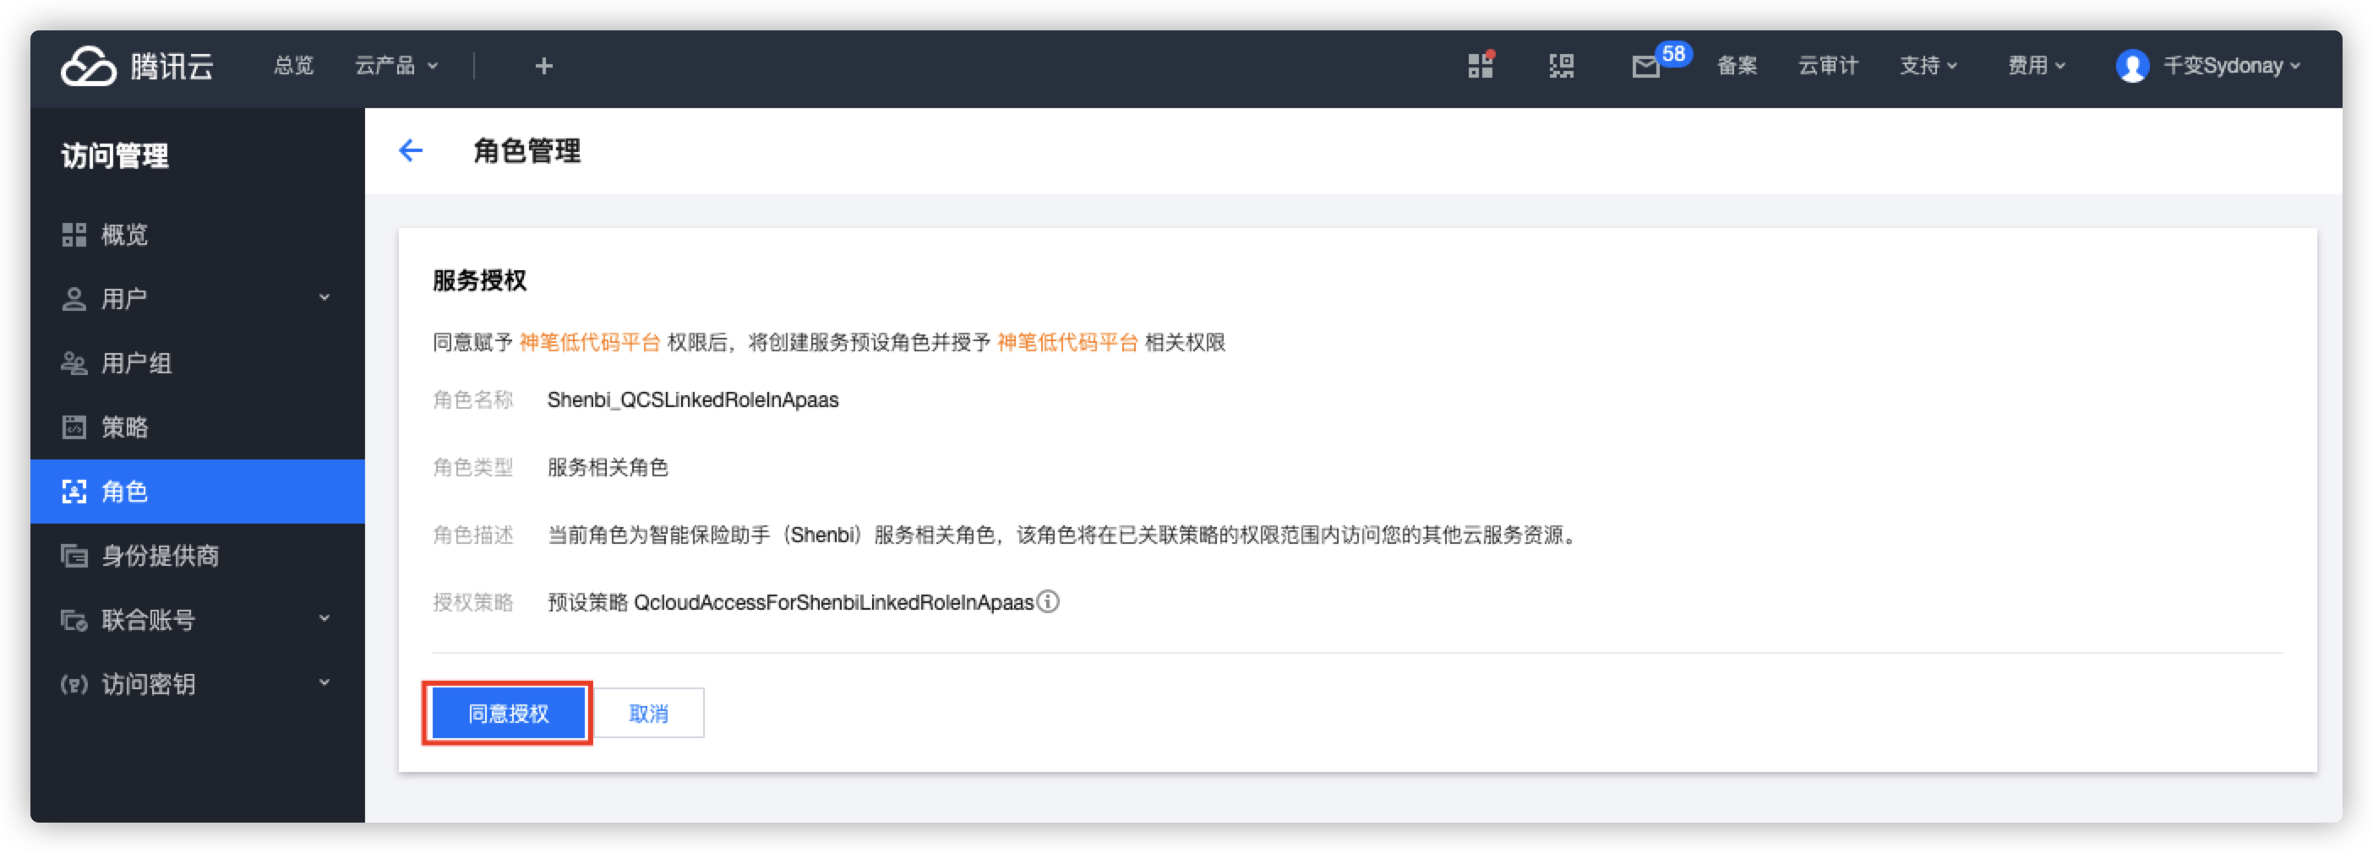Click role name Shenbi_QCSLinkedRoleInApaas
The image size is (2373, 853).
click(693, 400)
